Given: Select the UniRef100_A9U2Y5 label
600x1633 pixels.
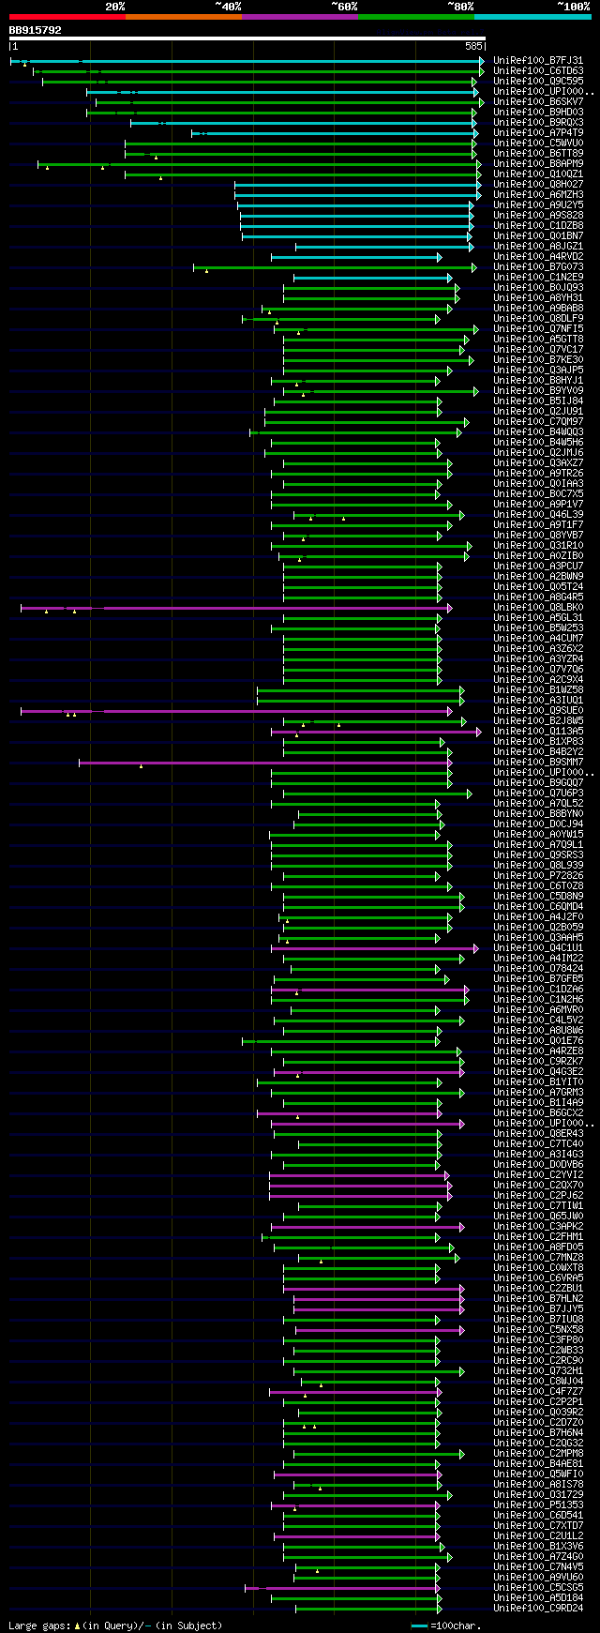Looking at the screenshot, I should (538, 205).
